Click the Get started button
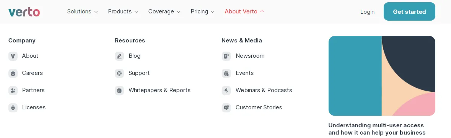This screenshot has height=138, width=451. [x=409, y=11]
